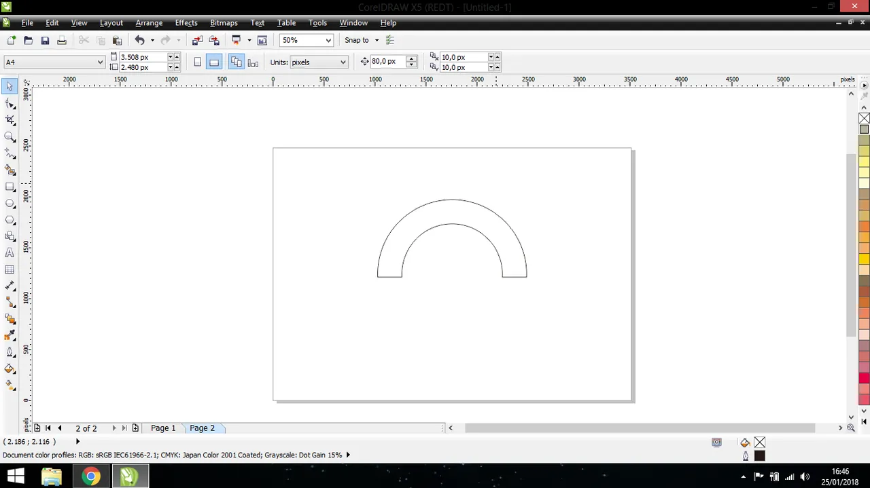
Task: Pick the red swatch in color palette
Action: [864, 378]
